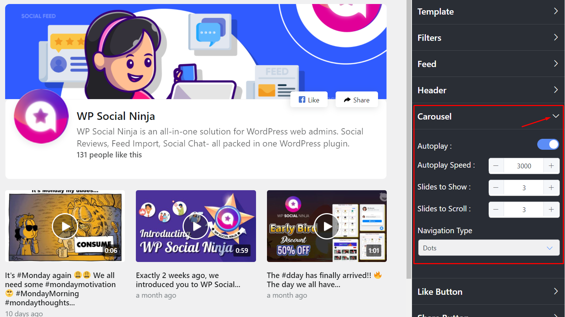Click the '10 days ago' timestamp
The image size is (565, 317).
point(24,313)
